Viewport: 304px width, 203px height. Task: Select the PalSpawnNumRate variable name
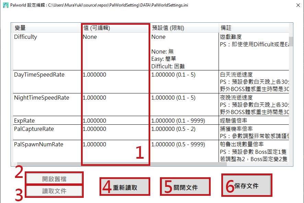(38, 144)
